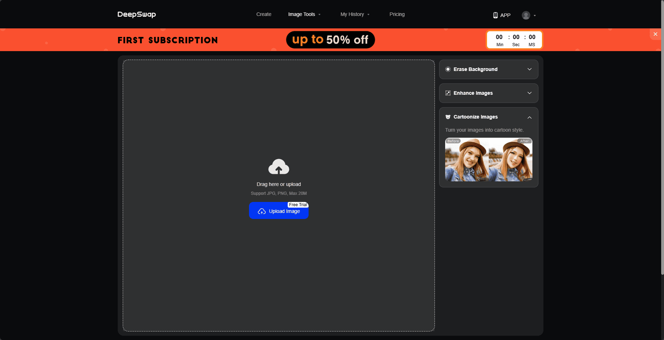Click the user avatar icon
Image resolution: width=664 pixels, height=340 pixels.
[x=526, y=15]
